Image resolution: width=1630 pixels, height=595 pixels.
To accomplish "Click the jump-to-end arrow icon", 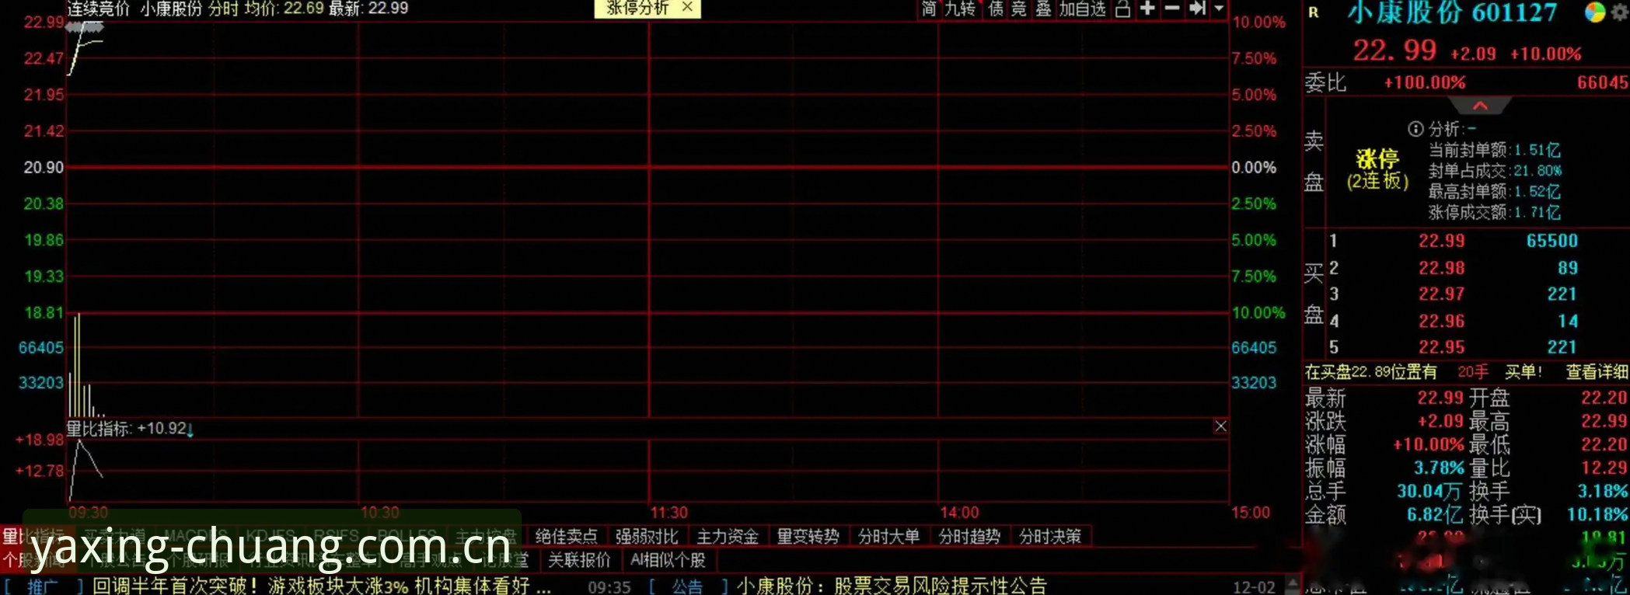I will (1197, 9).
